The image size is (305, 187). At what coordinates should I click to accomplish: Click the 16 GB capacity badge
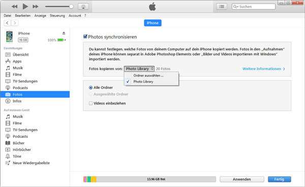click(23, 40)
